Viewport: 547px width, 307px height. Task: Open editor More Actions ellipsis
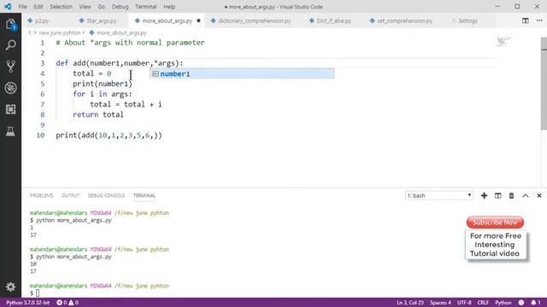[x=539, y=20]
